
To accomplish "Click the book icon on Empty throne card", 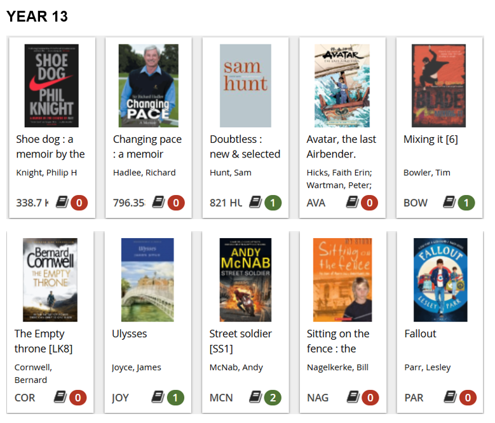I will tap(60, 397).
